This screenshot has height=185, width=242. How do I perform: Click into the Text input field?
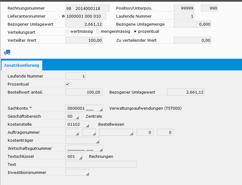101,164
